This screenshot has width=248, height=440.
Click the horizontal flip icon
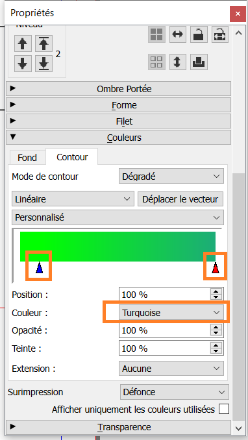pos(177,34)
